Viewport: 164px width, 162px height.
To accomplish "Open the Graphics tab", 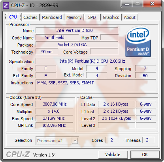I will click(111, 17).
